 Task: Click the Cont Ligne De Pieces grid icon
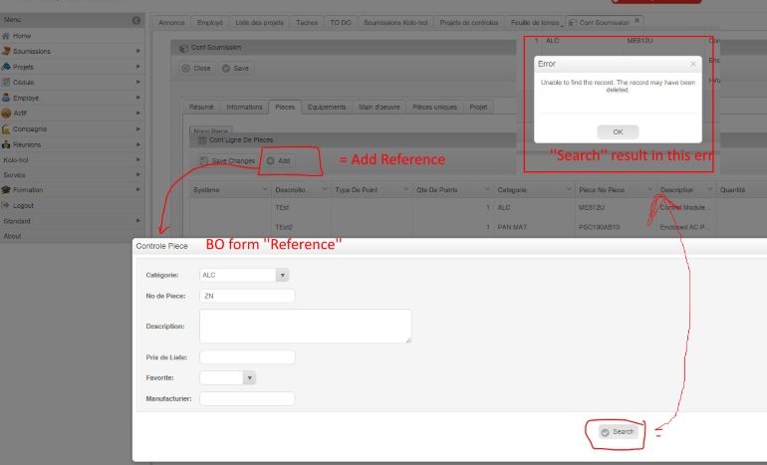(x=201, y=140)
